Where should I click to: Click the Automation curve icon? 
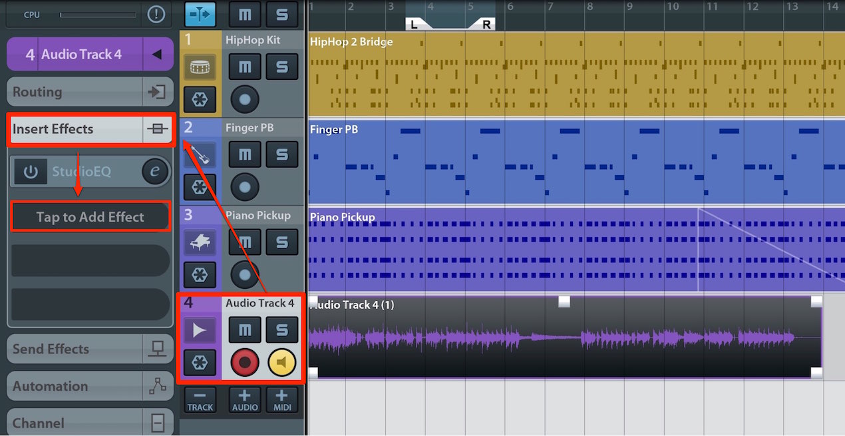(x=157, y=386)
